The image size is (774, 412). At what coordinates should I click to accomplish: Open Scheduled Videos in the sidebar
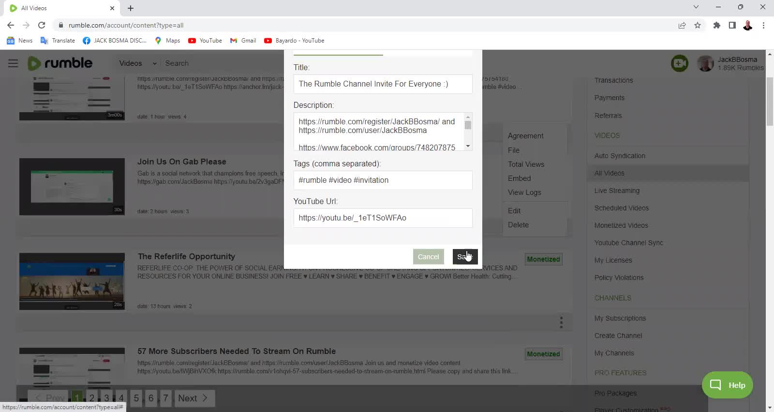click(x=622, y=208)
